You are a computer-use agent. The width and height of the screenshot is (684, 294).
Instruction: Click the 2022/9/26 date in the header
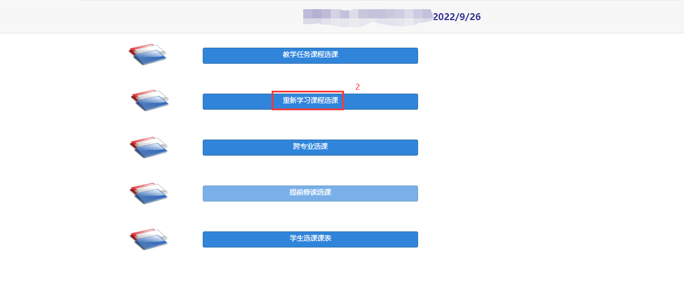[457, 17]
